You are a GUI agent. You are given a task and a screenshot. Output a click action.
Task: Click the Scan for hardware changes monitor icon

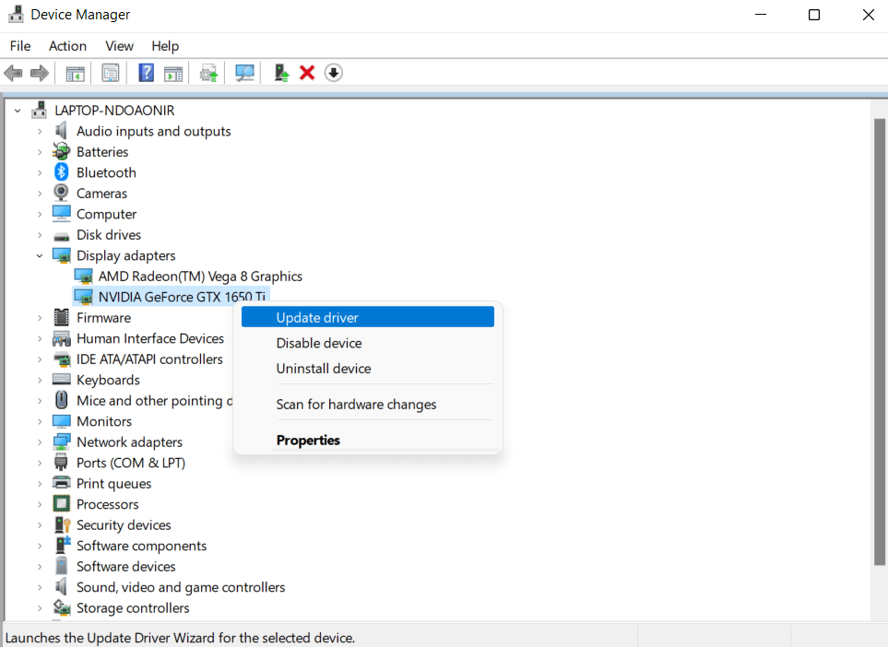[x=244, y=73]
